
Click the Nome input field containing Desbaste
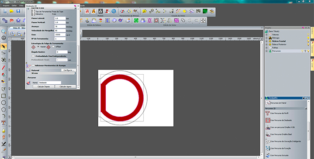click(x=50, y=83)
